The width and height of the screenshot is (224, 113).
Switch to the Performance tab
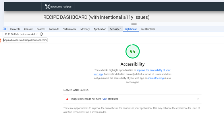point(69,29)
